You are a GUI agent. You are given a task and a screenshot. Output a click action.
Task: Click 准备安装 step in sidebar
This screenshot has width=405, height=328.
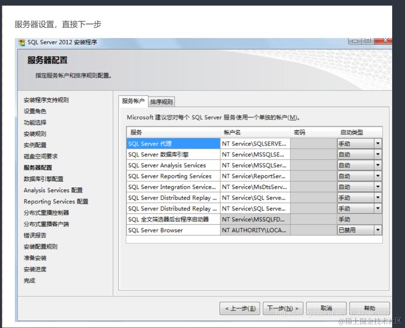click(x=35, y=258)
